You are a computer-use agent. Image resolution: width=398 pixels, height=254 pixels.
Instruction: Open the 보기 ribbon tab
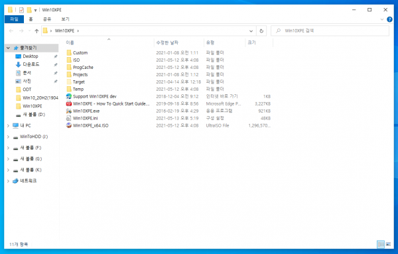[x=65, y=19]
